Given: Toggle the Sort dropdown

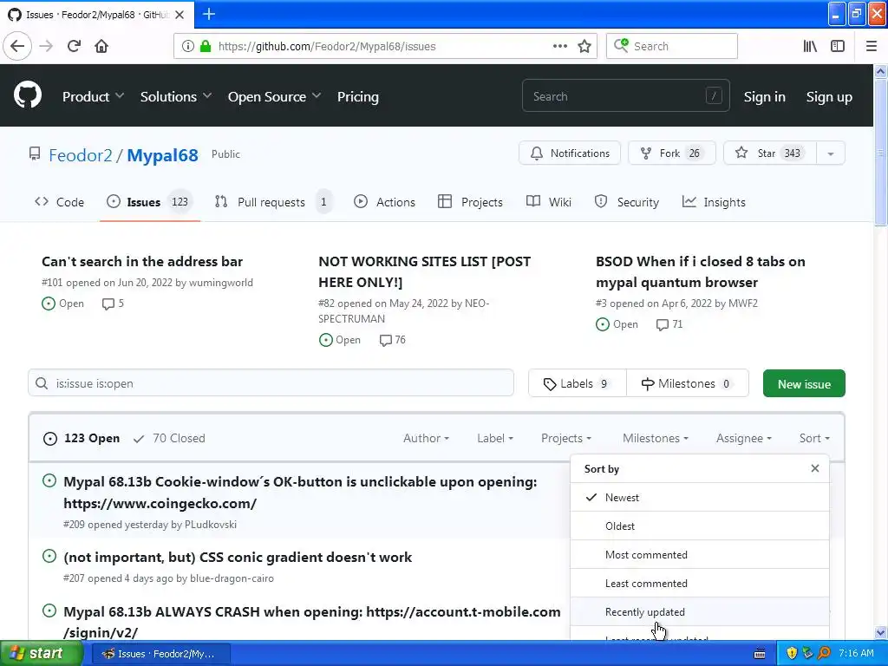Looking at the screenshot, I should pyautogui.click(x=814, y=438).
